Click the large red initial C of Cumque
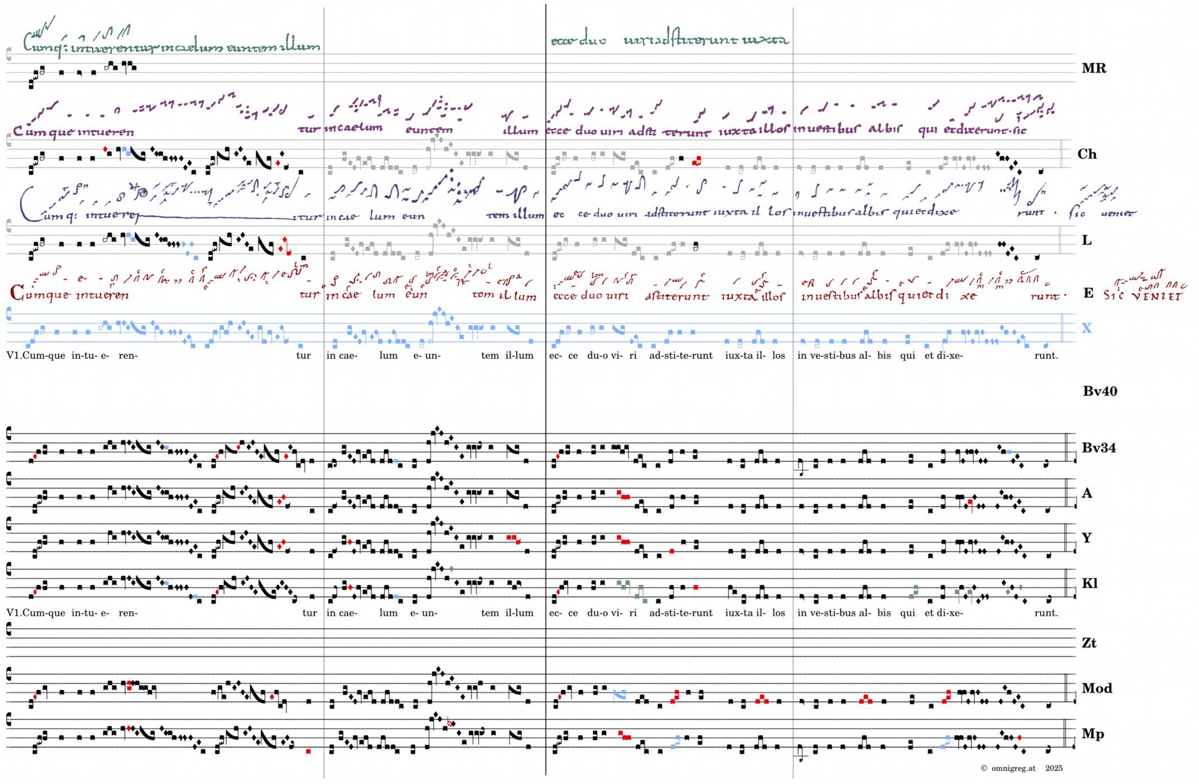Image resolution: width=1199 pixels, height=784 pixels. coord(17,293)
